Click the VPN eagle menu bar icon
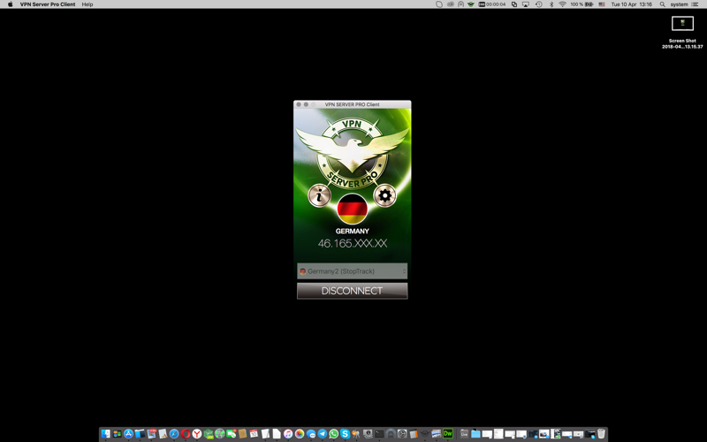Screen dimensions: 707x442 471,4
